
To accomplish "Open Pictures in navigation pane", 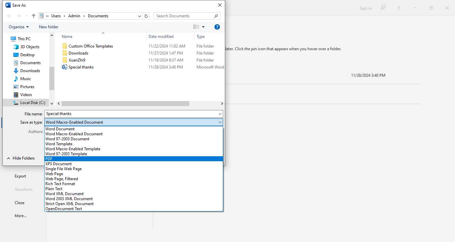I will (27, 87).
